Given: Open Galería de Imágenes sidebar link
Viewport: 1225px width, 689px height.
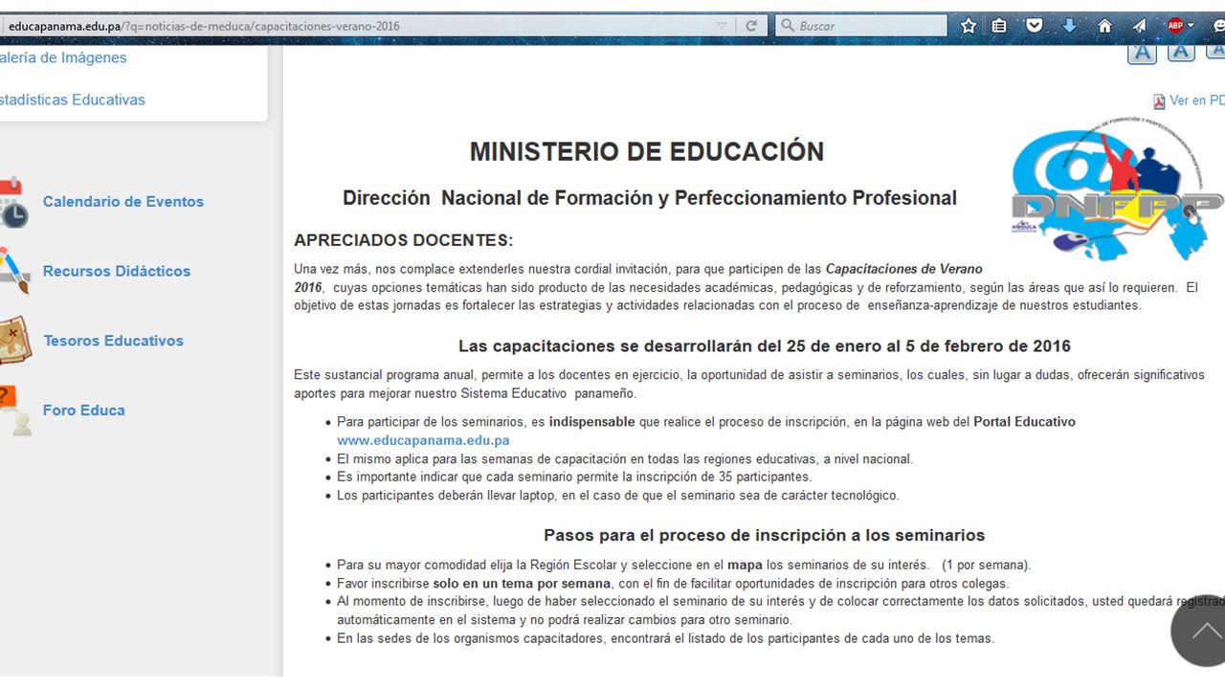Looking at the screenshot, I should pyautogui.click(x=62, y=57).
